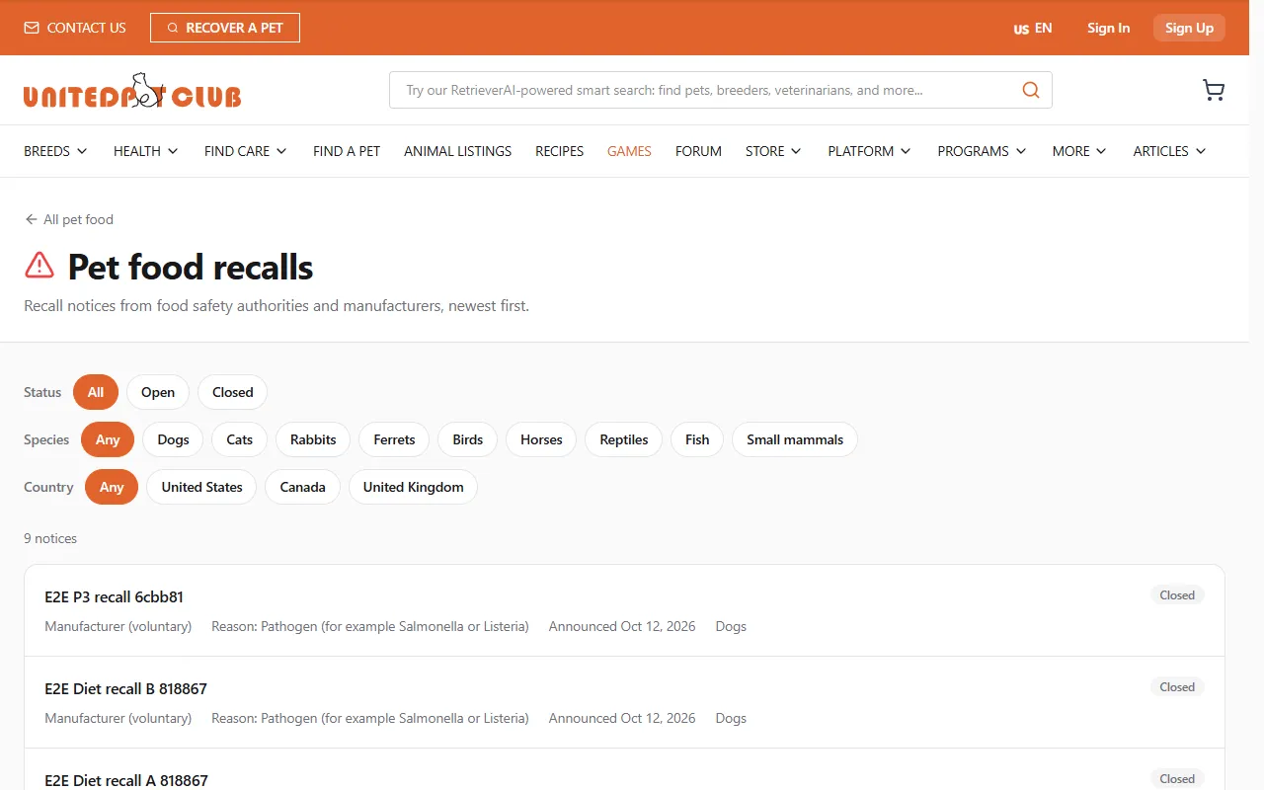Filter recalls by Birds species
This screenshot has height=790, width=1264.
coord(468,439)
